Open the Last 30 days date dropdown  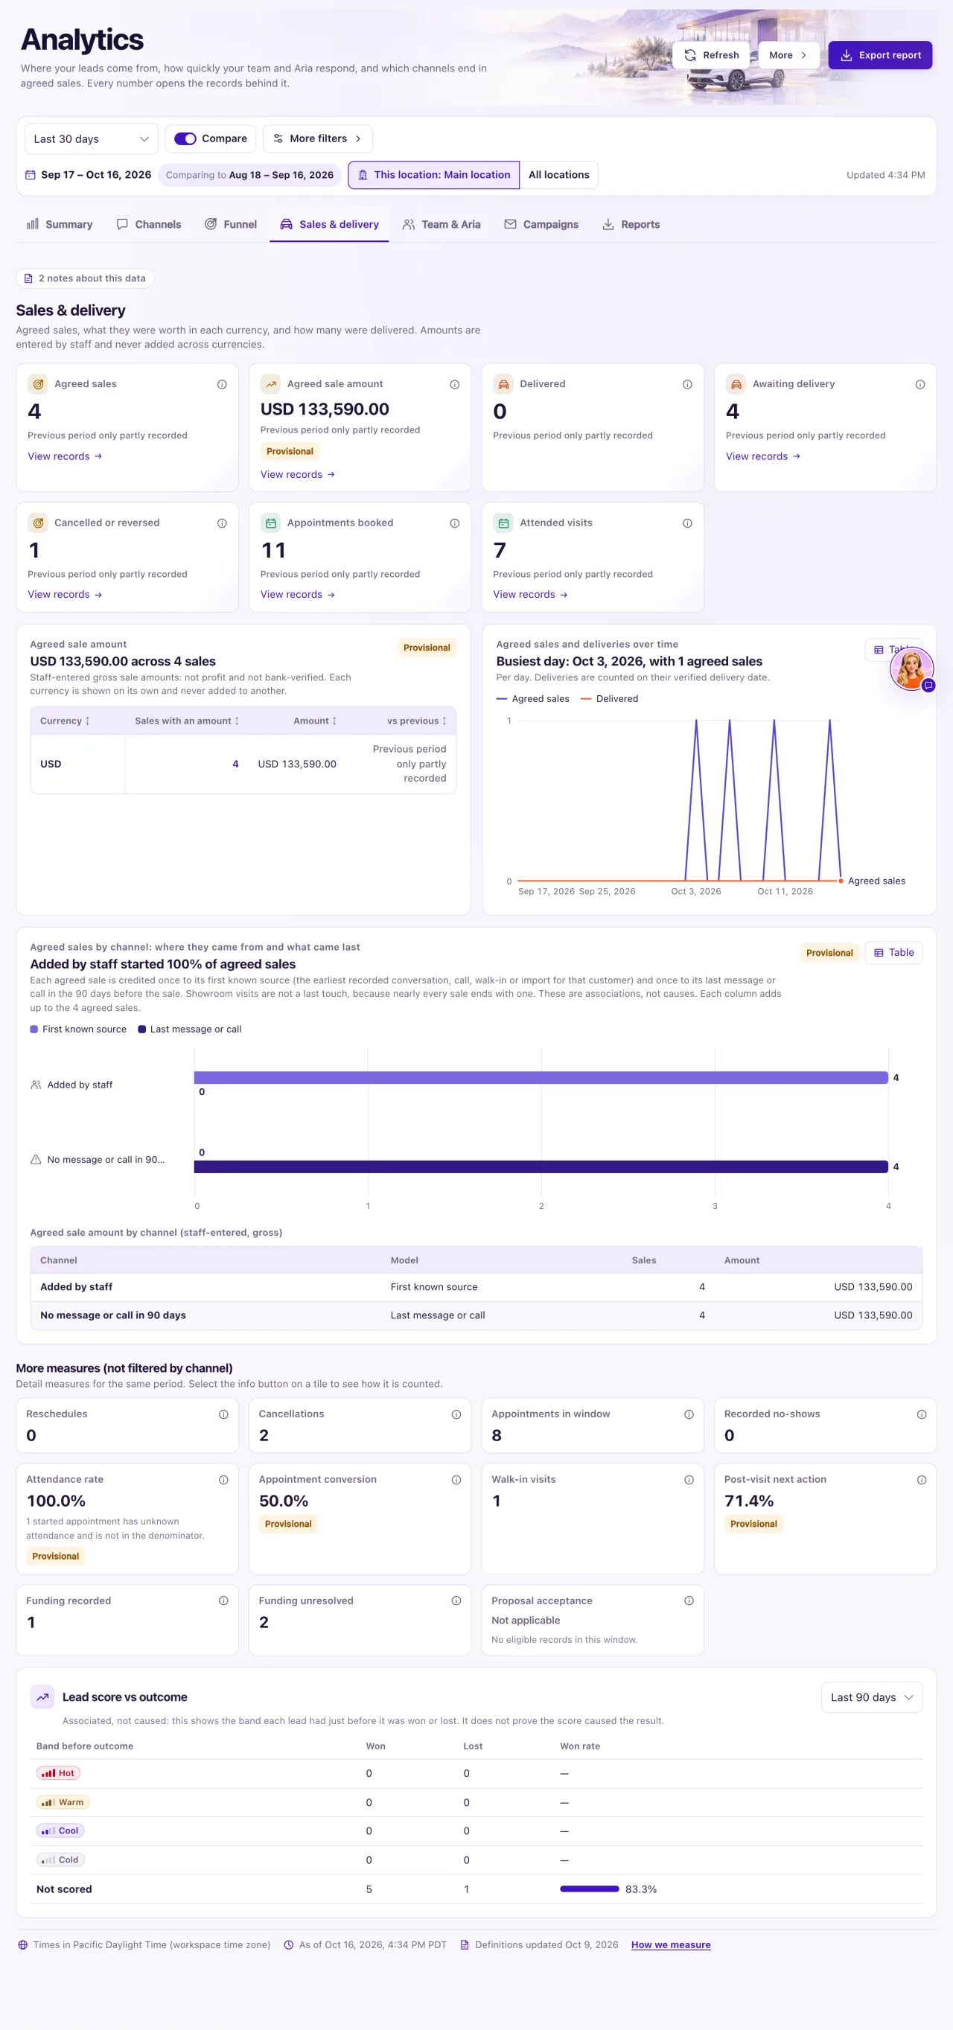pyautogui.click(x=92, y=138)
